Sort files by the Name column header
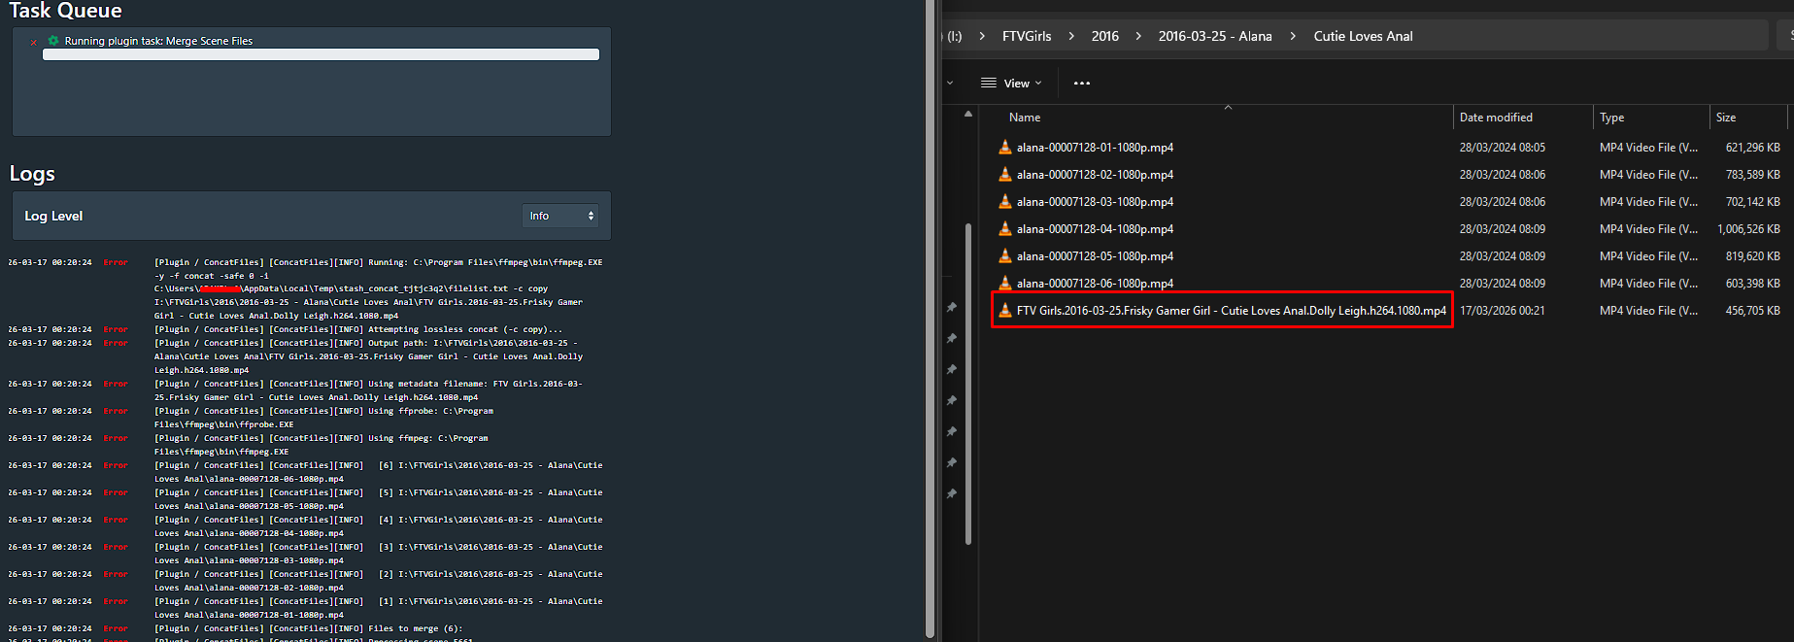1794x642 pixels. click(x=1025, y=118)
